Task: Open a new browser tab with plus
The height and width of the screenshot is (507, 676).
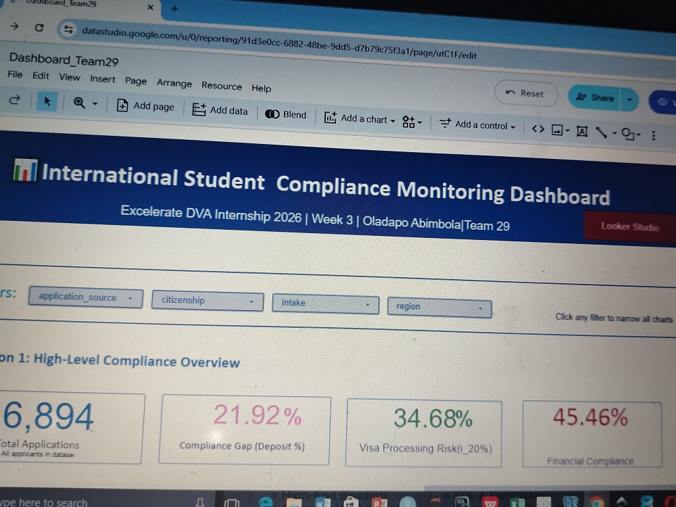Action: pos(174,8)
